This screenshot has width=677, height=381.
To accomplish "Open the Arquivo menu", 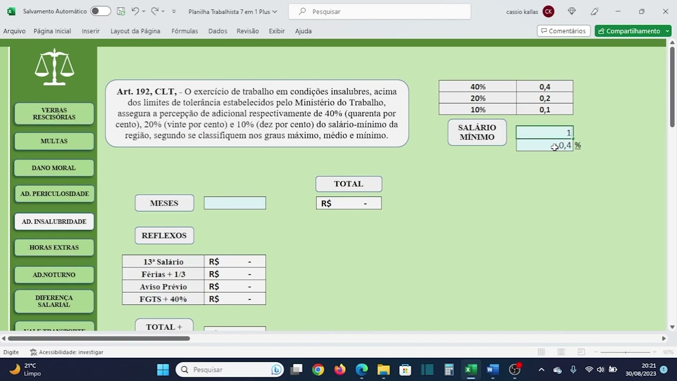I will [14, 31].
